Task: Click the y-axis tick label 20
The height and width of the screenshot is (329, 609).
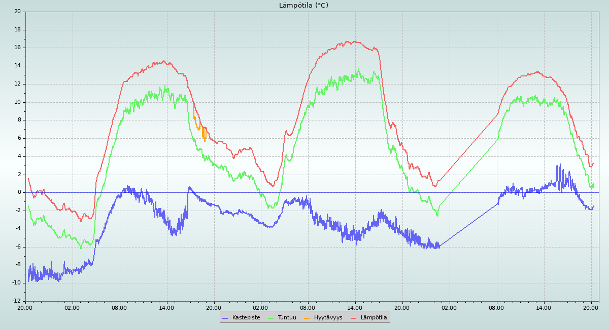Action: [x=17, y=11]
